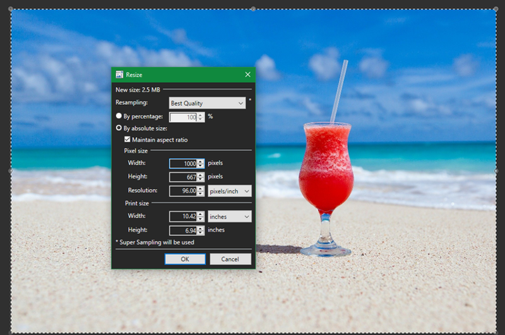The width and height of the screenshot is (505, 335).
Task: Click the Resolution value field
Action: tap(183, 190)
